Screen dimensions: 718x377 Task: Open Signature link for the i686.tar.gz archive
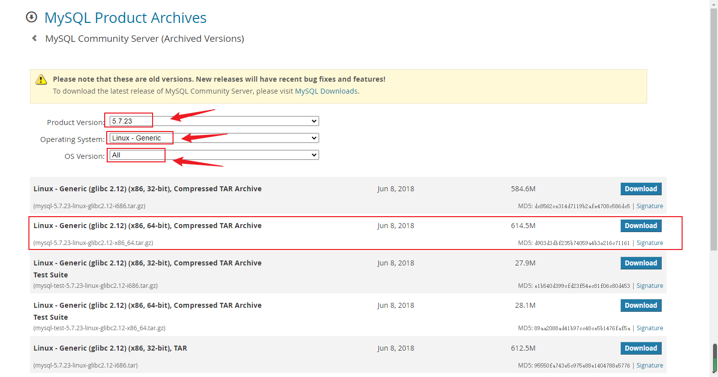(x=650, y=206)
